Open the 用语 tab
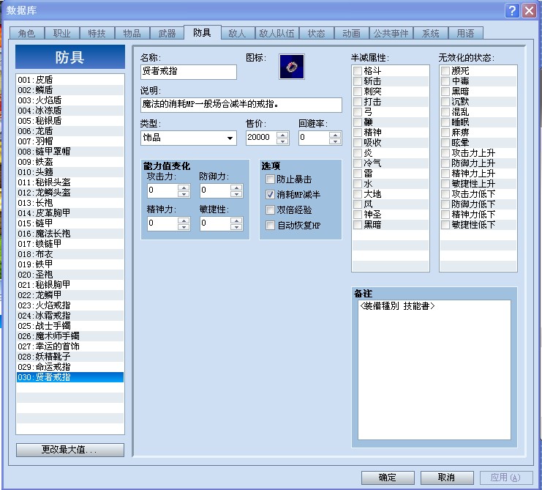The height and width of the screenshot is (490, 542). coord(466,33)
